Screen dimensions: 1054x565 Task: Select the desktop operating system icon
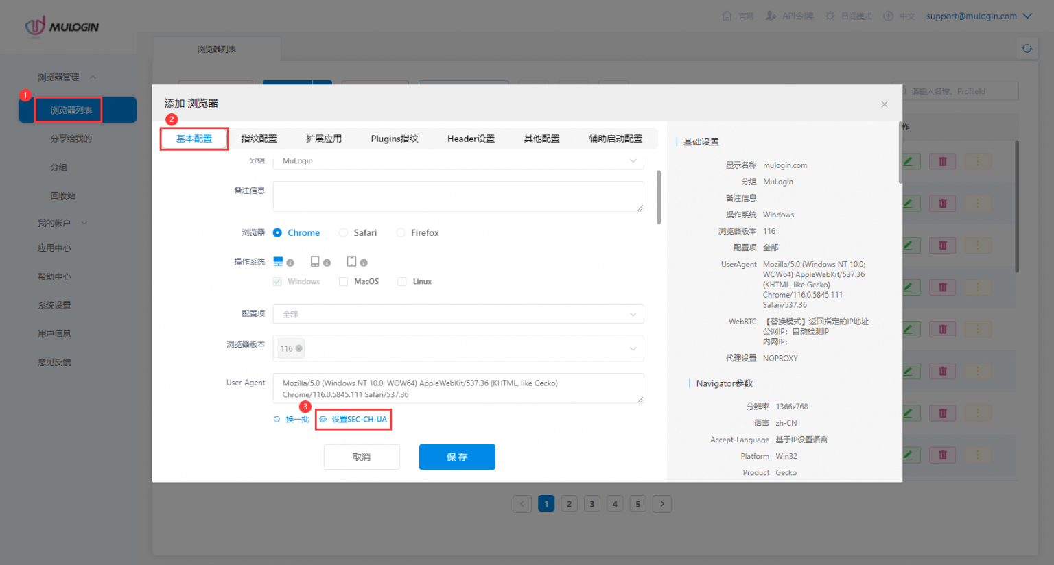tap(278, 261)
